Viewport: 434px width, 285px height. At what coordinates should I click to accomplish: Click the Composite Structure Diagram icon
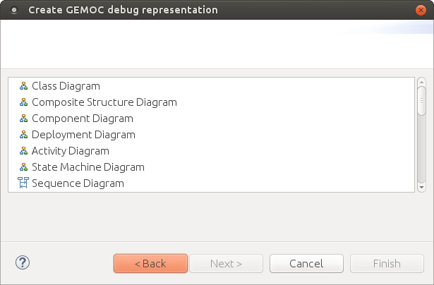point(23,102)
